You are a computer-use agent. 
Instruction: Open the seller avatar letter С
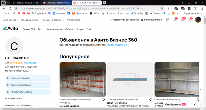[14, 46]
